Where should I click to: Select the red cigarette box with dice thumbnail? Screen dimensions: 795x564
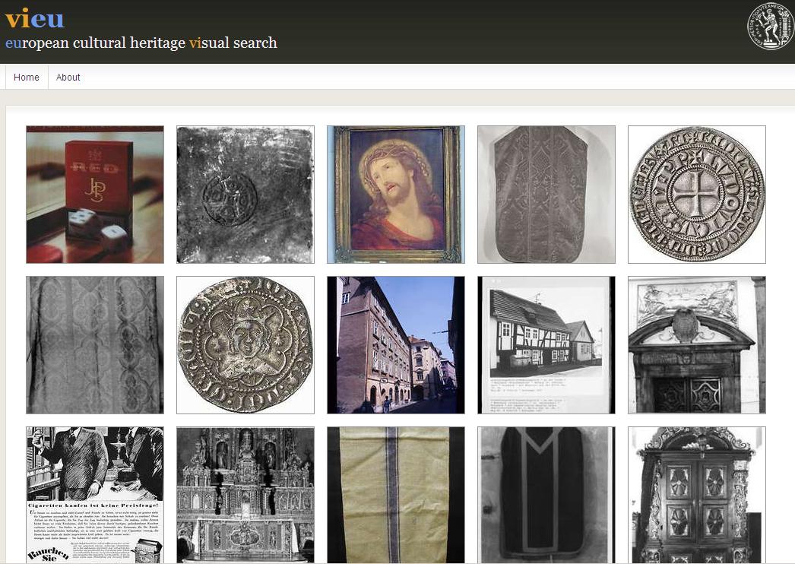click(95, 195)
